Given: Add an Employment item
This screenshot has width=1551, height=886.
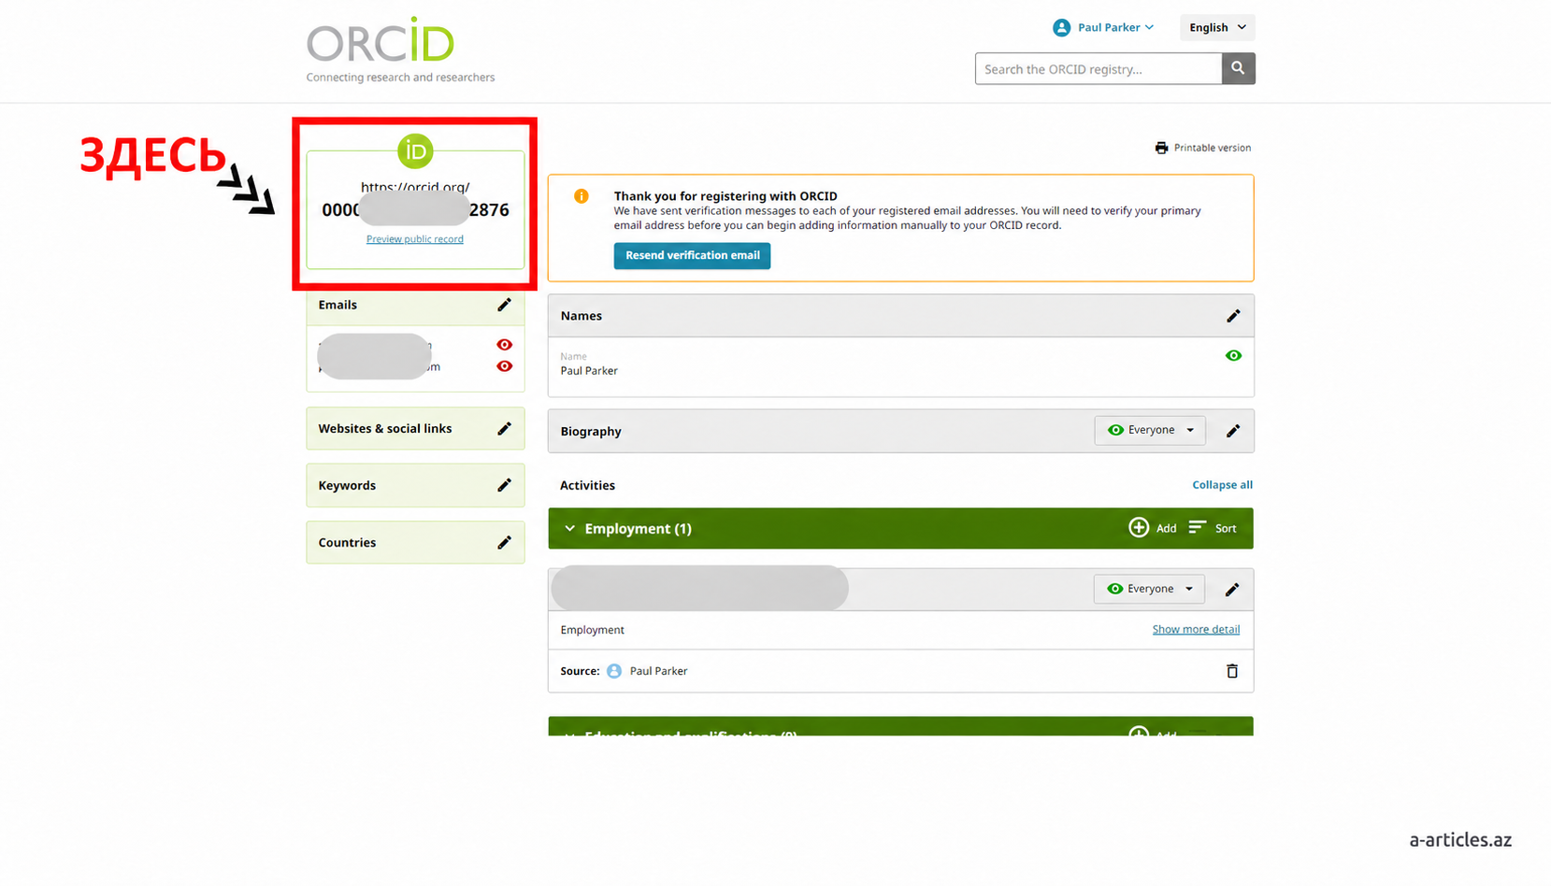Looking at the screenshot, I should [x=1152, y=528].
